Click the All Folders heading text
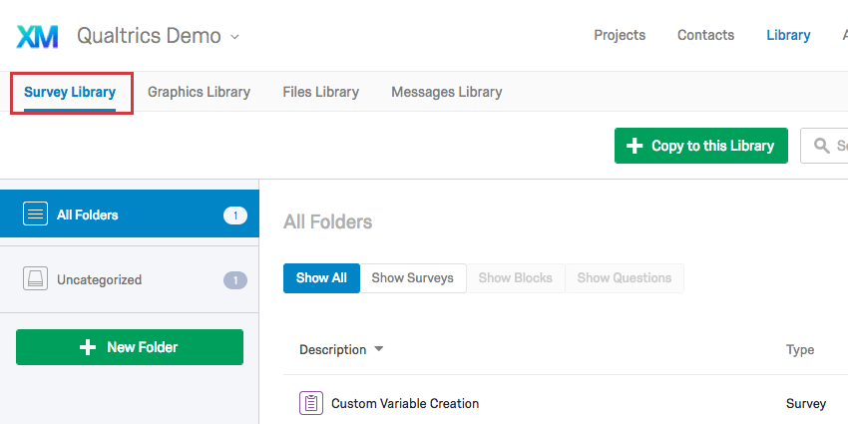 point(328,221)
